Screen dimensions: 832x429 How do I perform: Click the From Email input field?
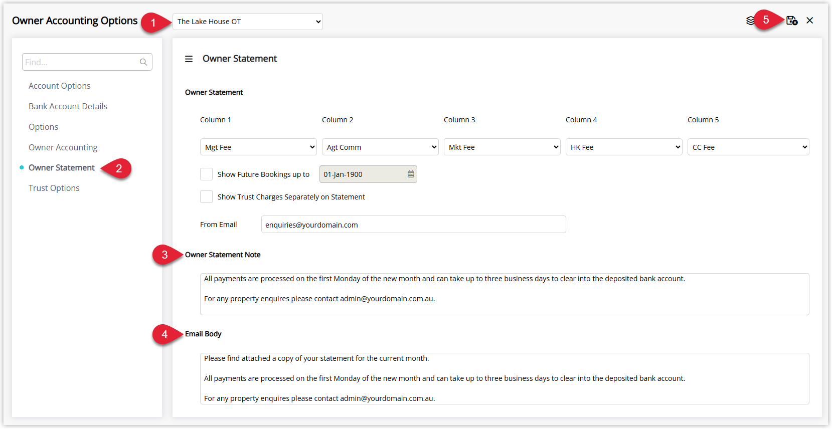[x=414, y=225]
